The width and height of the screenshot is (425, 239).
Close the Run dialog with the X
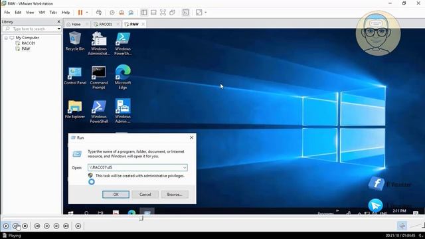click(191, 137)
